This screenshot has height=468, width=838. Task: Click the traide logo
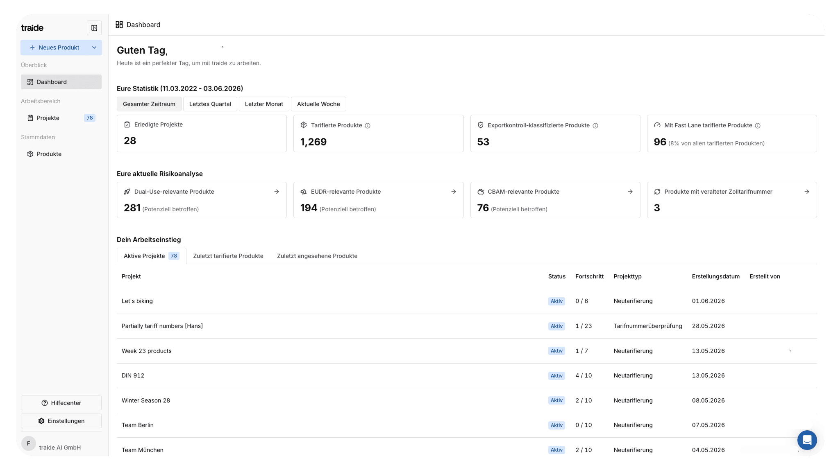32,28
